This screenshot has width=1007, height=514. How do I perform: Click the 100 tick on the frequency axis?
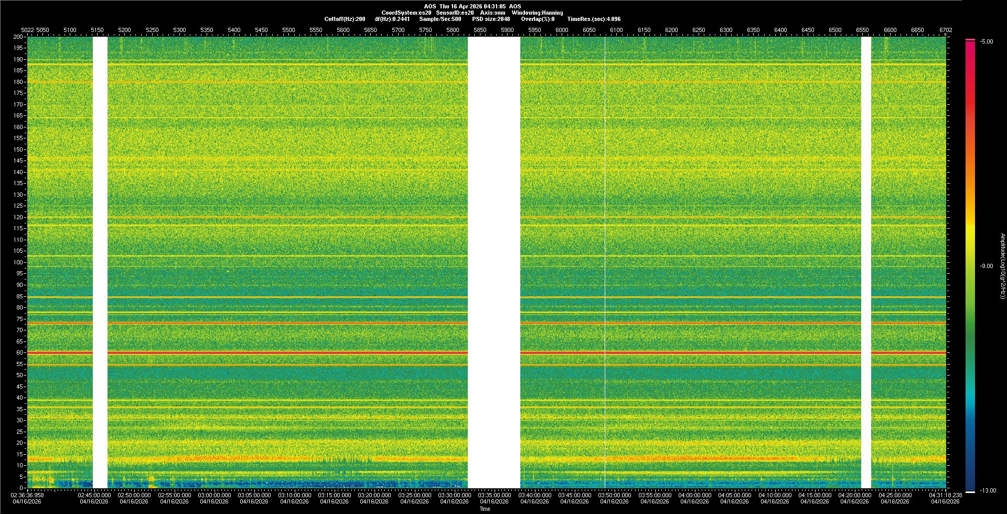[18, 262]
